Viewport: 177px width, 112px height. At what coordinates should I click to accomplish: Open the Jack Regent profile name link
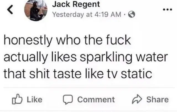point(76,4)
